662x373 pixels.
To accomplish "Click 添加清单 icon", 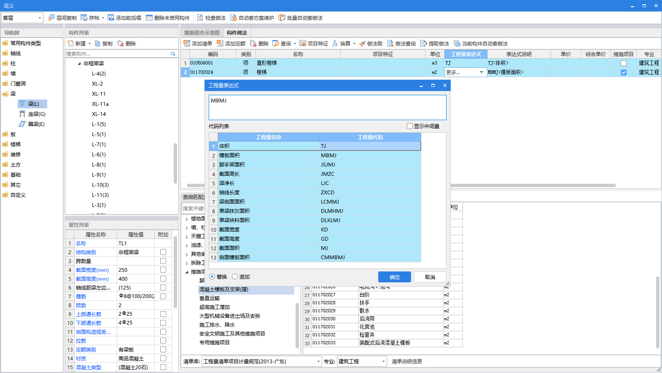I will point(187,43).
